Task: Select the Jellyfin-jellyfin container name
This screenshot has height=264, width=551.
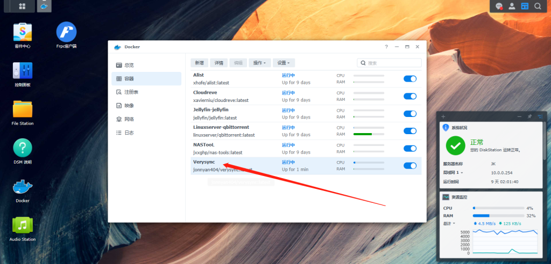Action: pos(211,110)
